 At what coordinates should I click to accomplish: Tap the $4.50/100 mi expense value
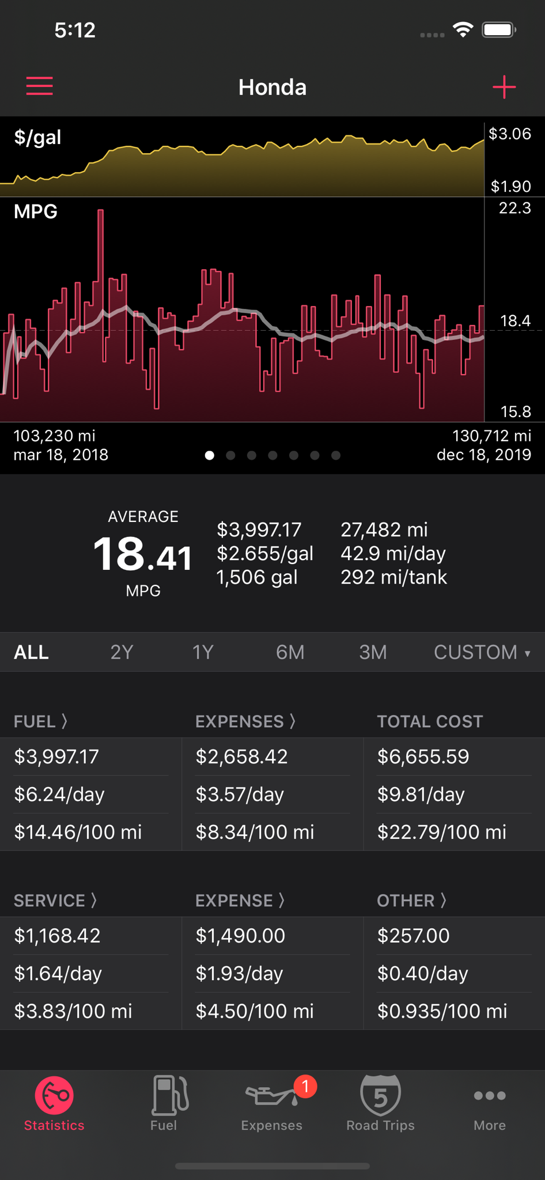click(255, 1011)
